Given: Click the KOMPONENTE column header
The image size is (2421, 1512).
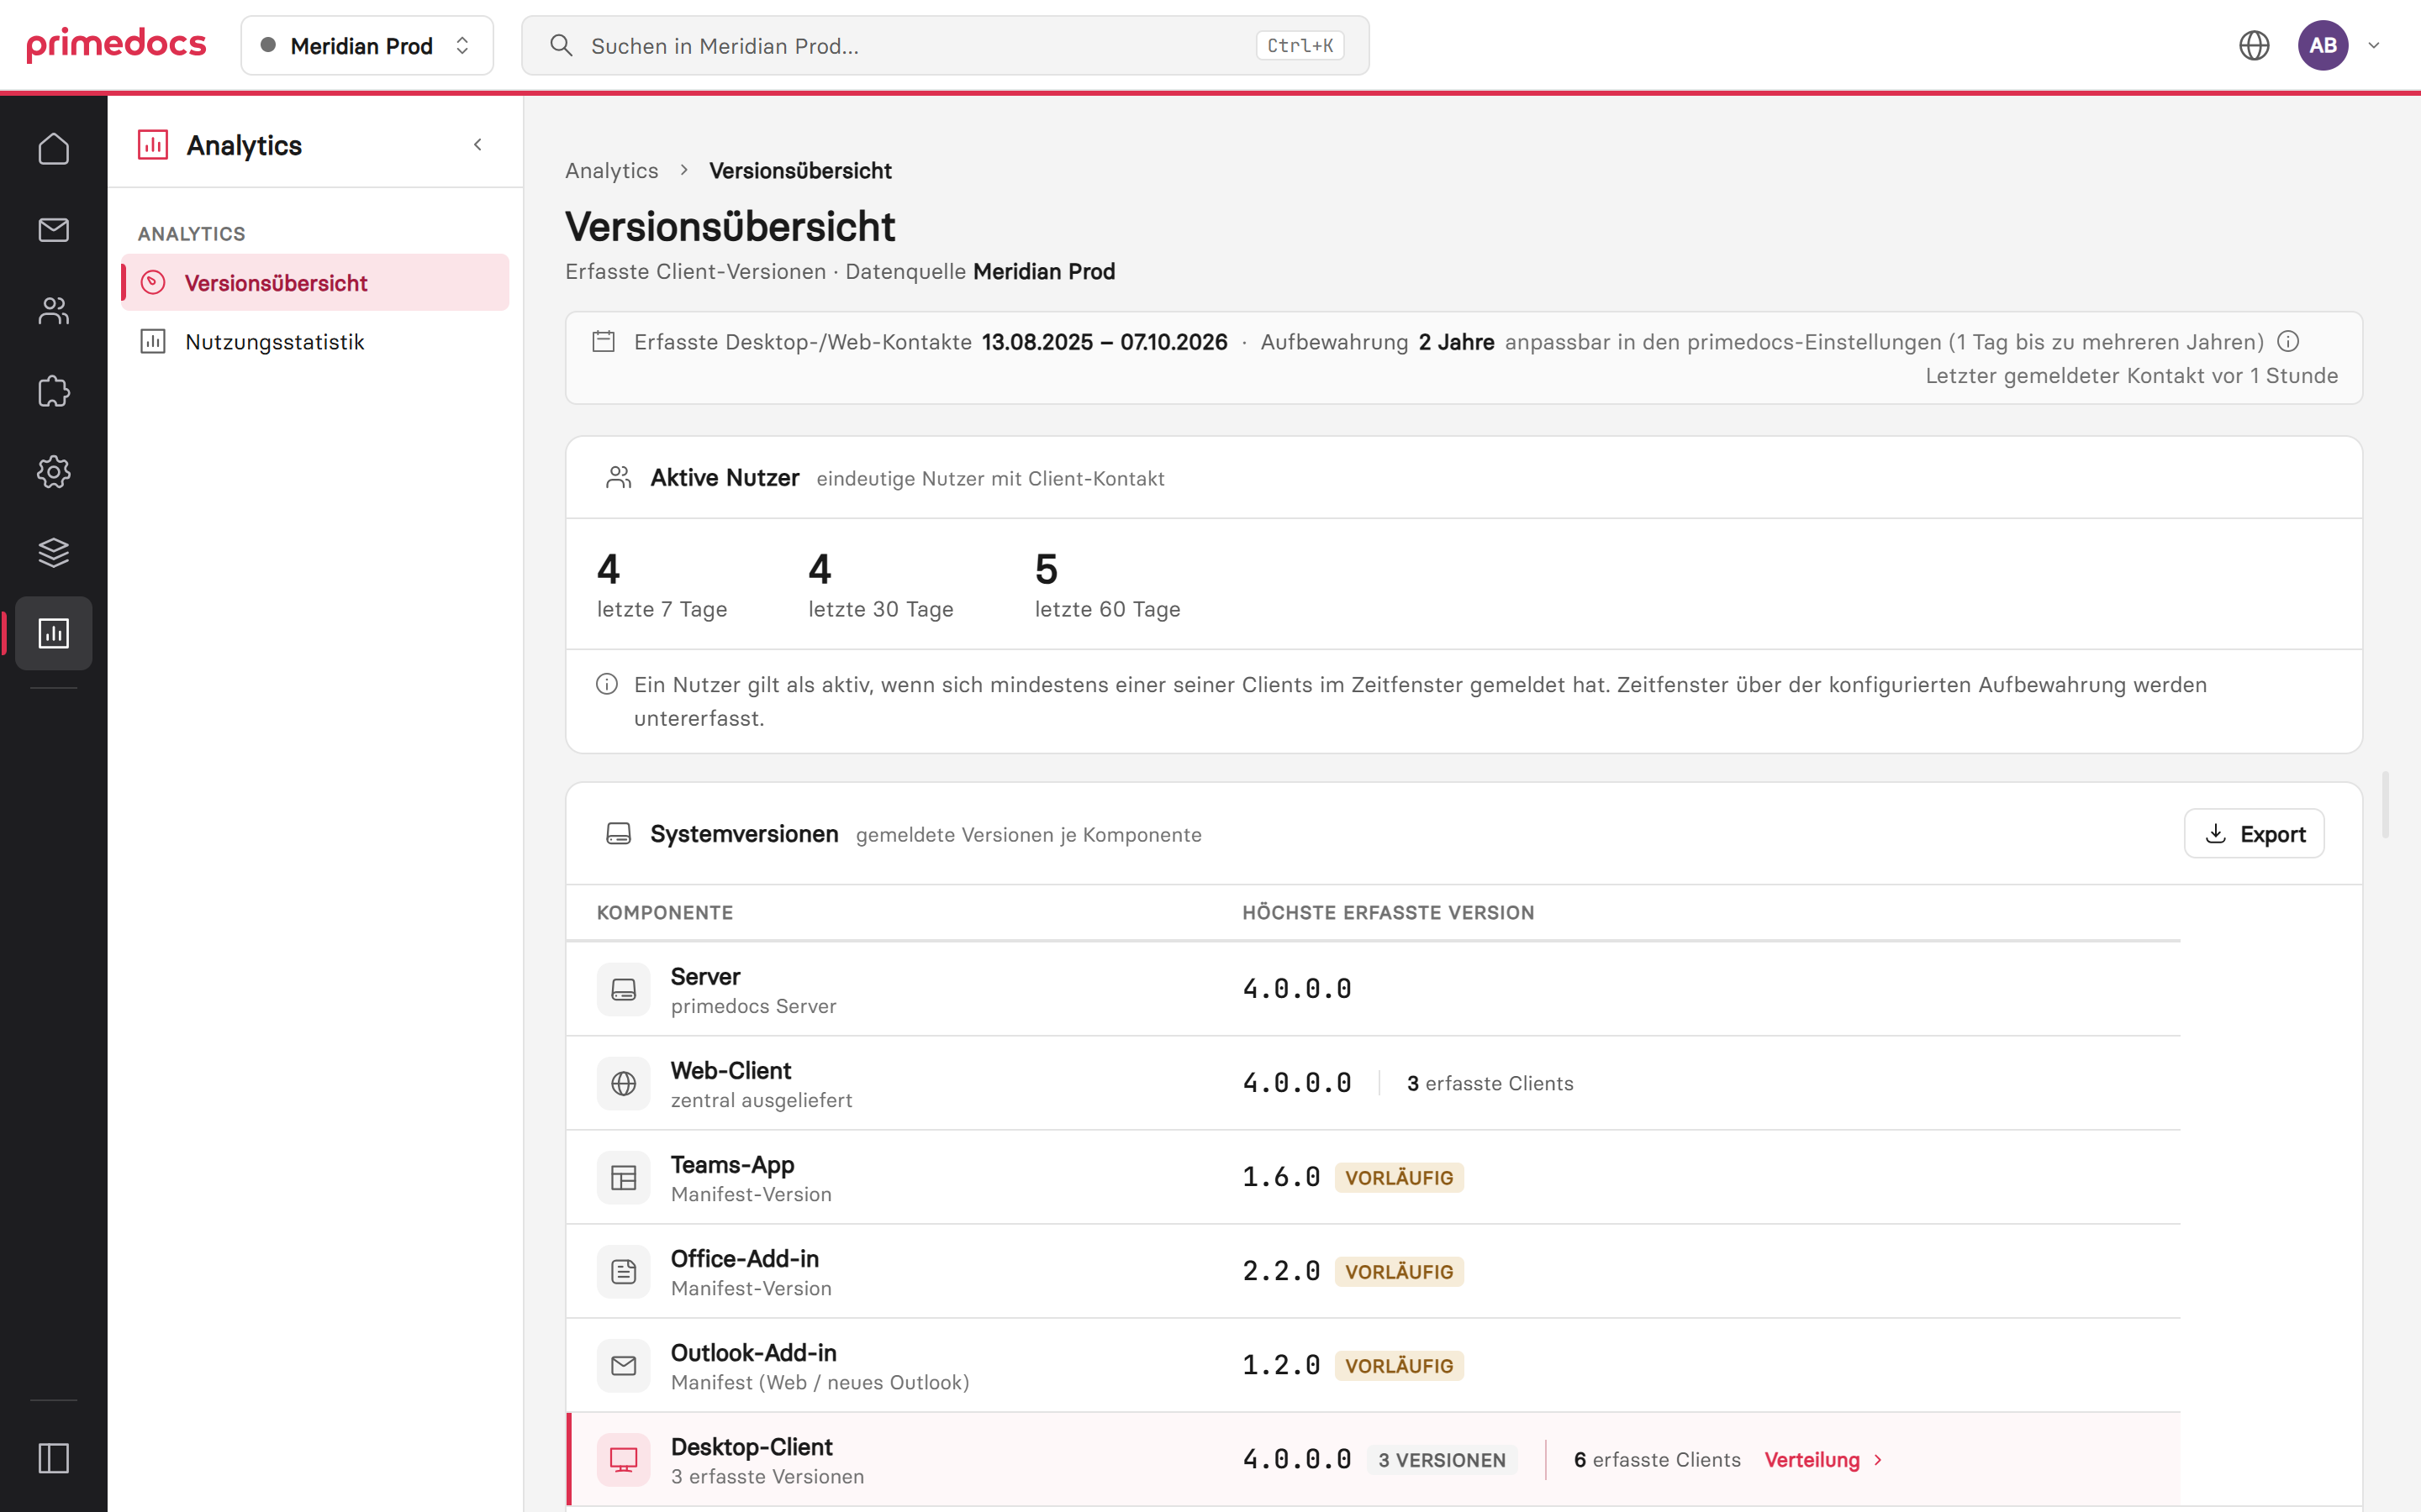Looking at the screenshot, I should (664, 913).
